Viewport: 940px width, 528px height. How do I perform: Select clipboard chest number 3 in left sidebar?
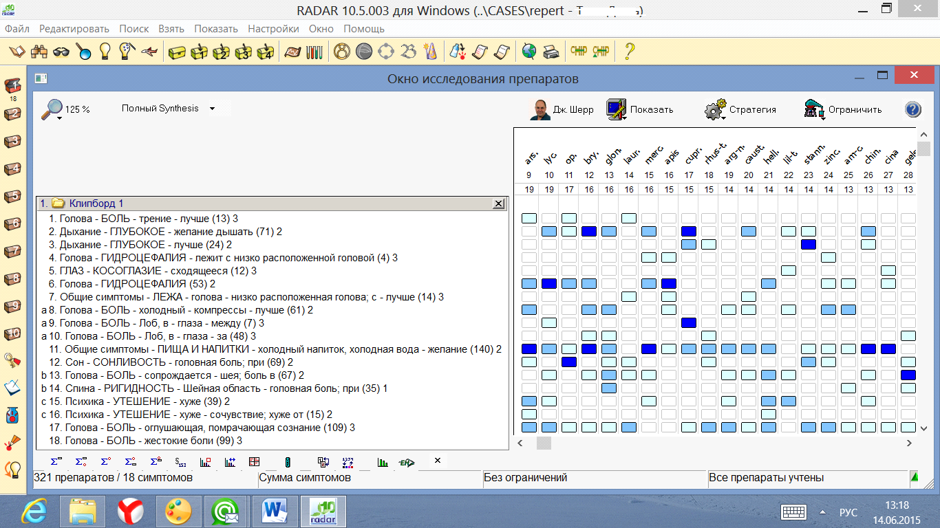(12, 142)
